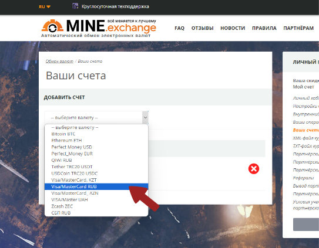Viewport: 319px width, 248px height.
Task: Open Ваши счета sidebar link
Action: [305, 130]
